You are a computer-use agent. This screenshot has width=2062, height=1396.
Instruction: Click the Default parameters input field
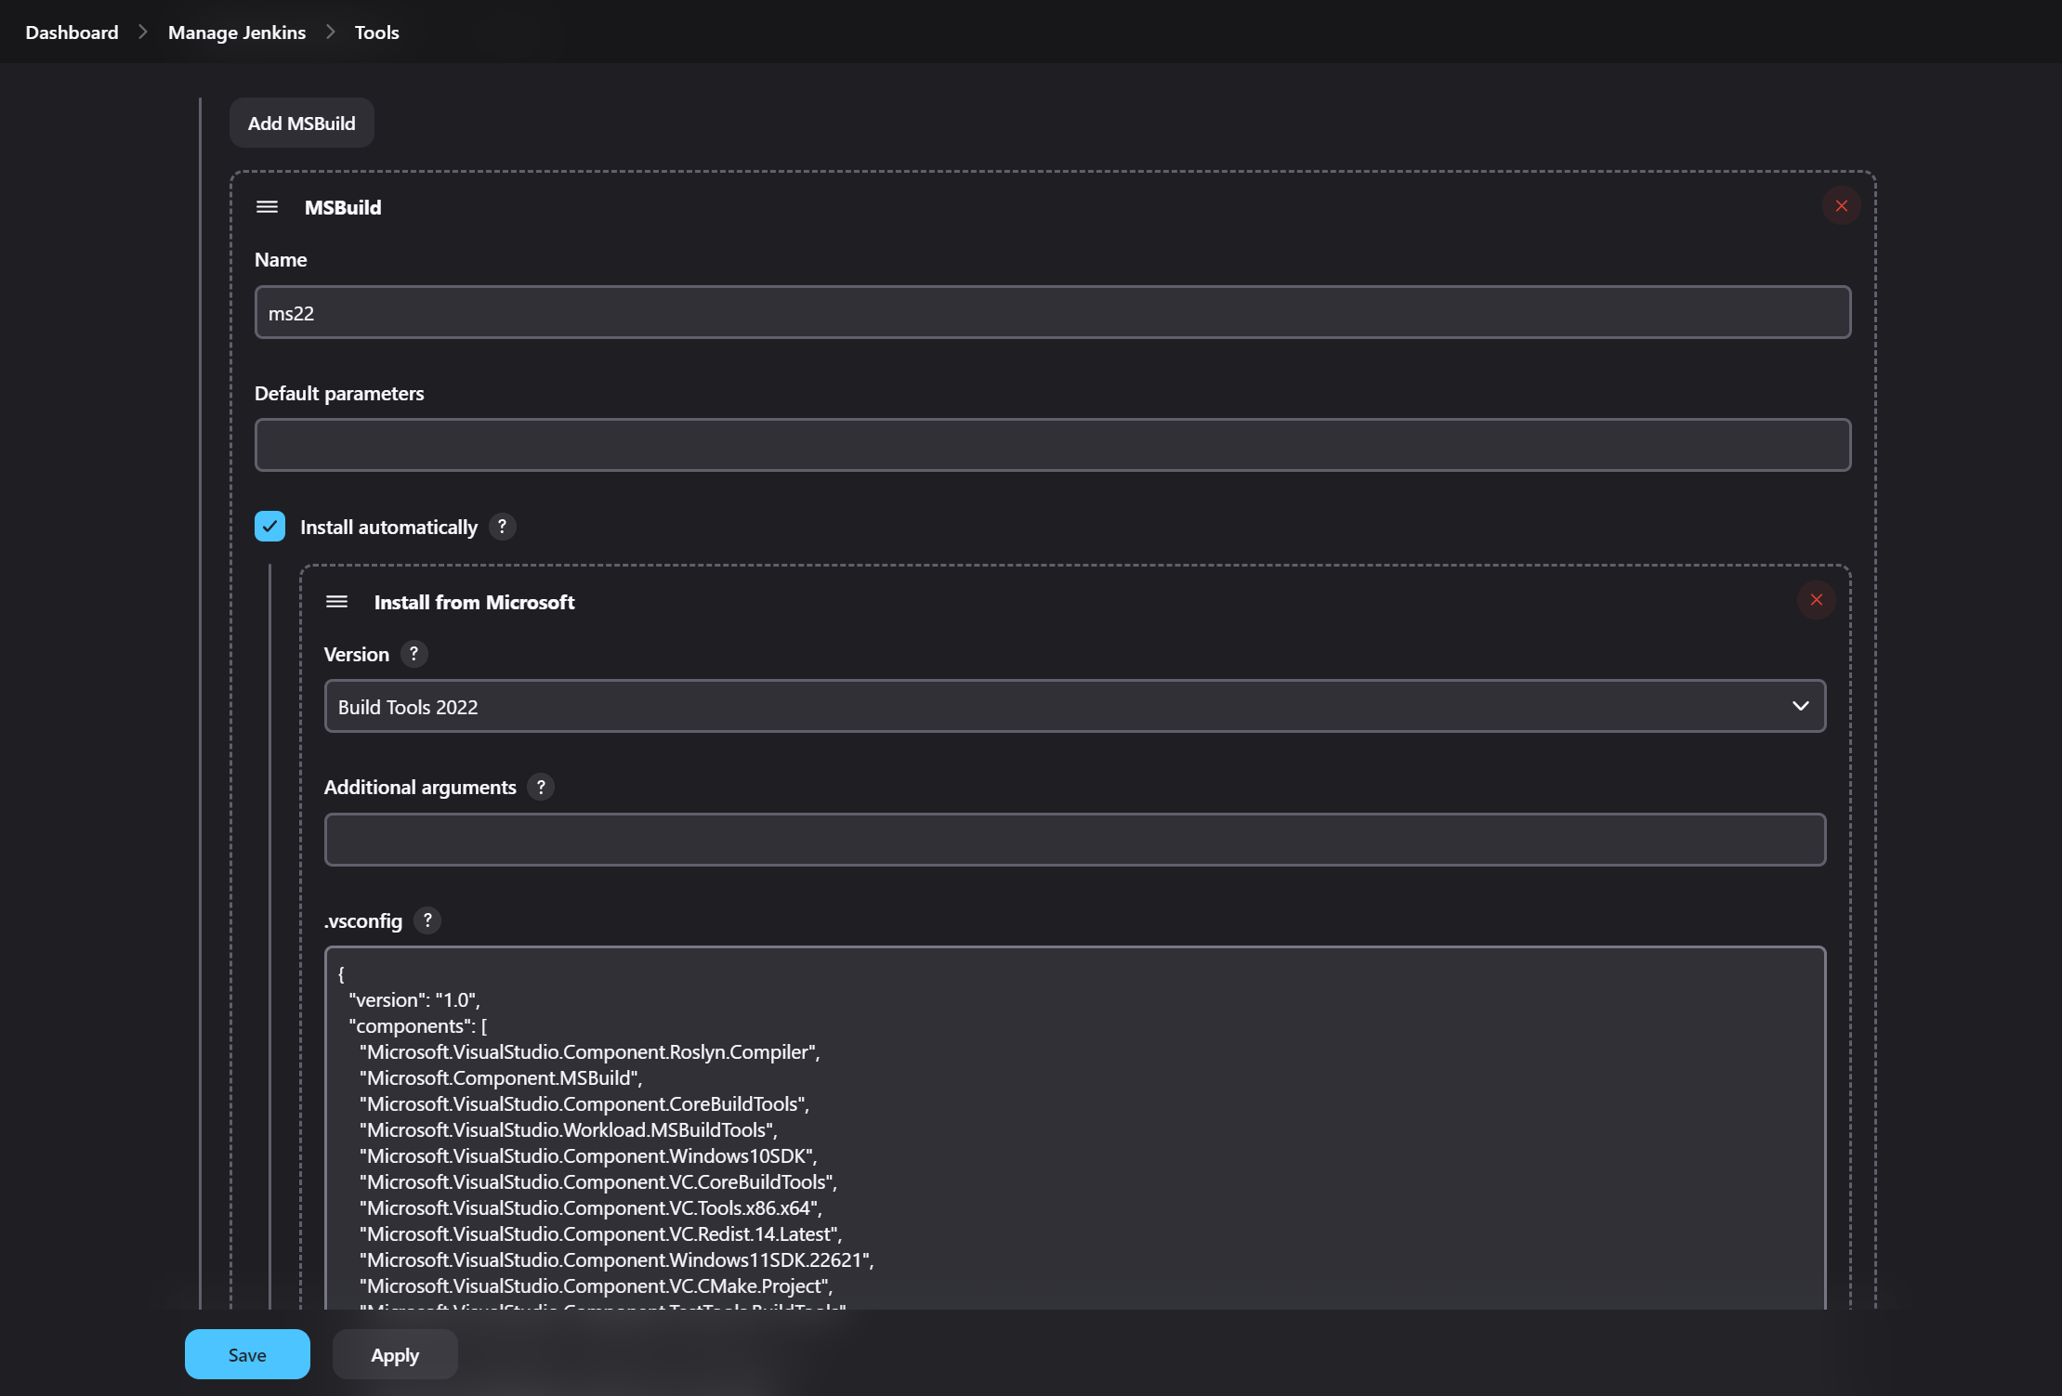tap(1052, 446)
